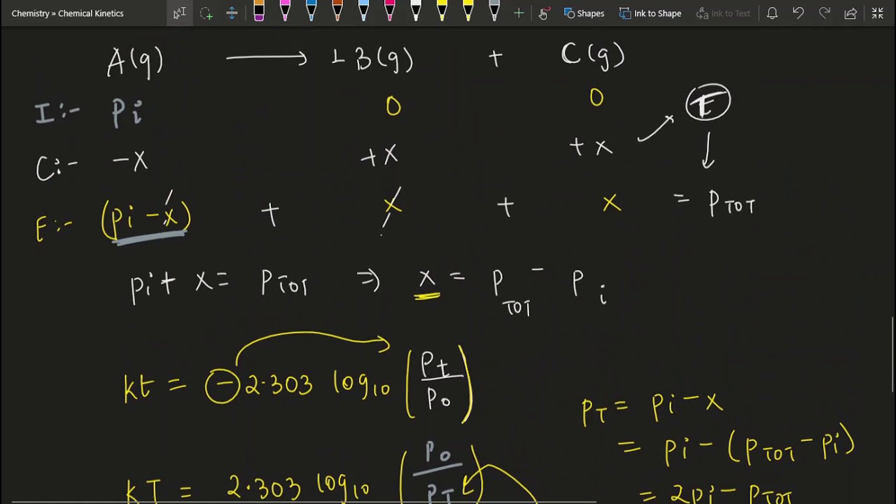Select the light blue pen
The height and width of the screenshot is (504, 896).
[363, 11]
